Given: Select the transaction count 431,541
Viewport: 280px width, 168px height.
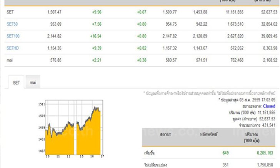Looking at the screenshot, I should tap(268, 125).
